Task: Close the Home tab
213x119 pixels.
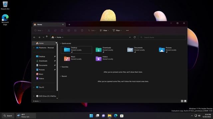Action: pyautogui.click(x=63, y=24)
